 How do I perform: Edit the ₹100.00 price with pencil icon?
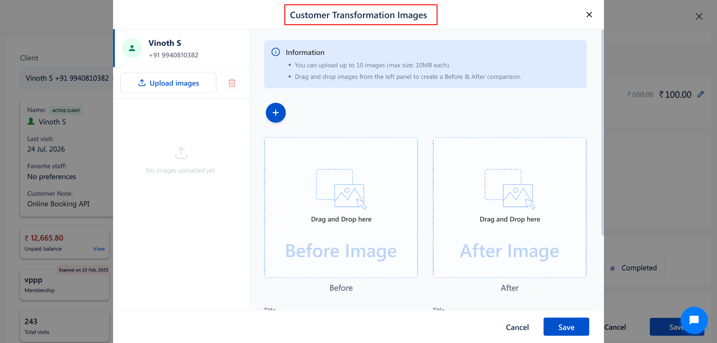click(x=701, y=94)
